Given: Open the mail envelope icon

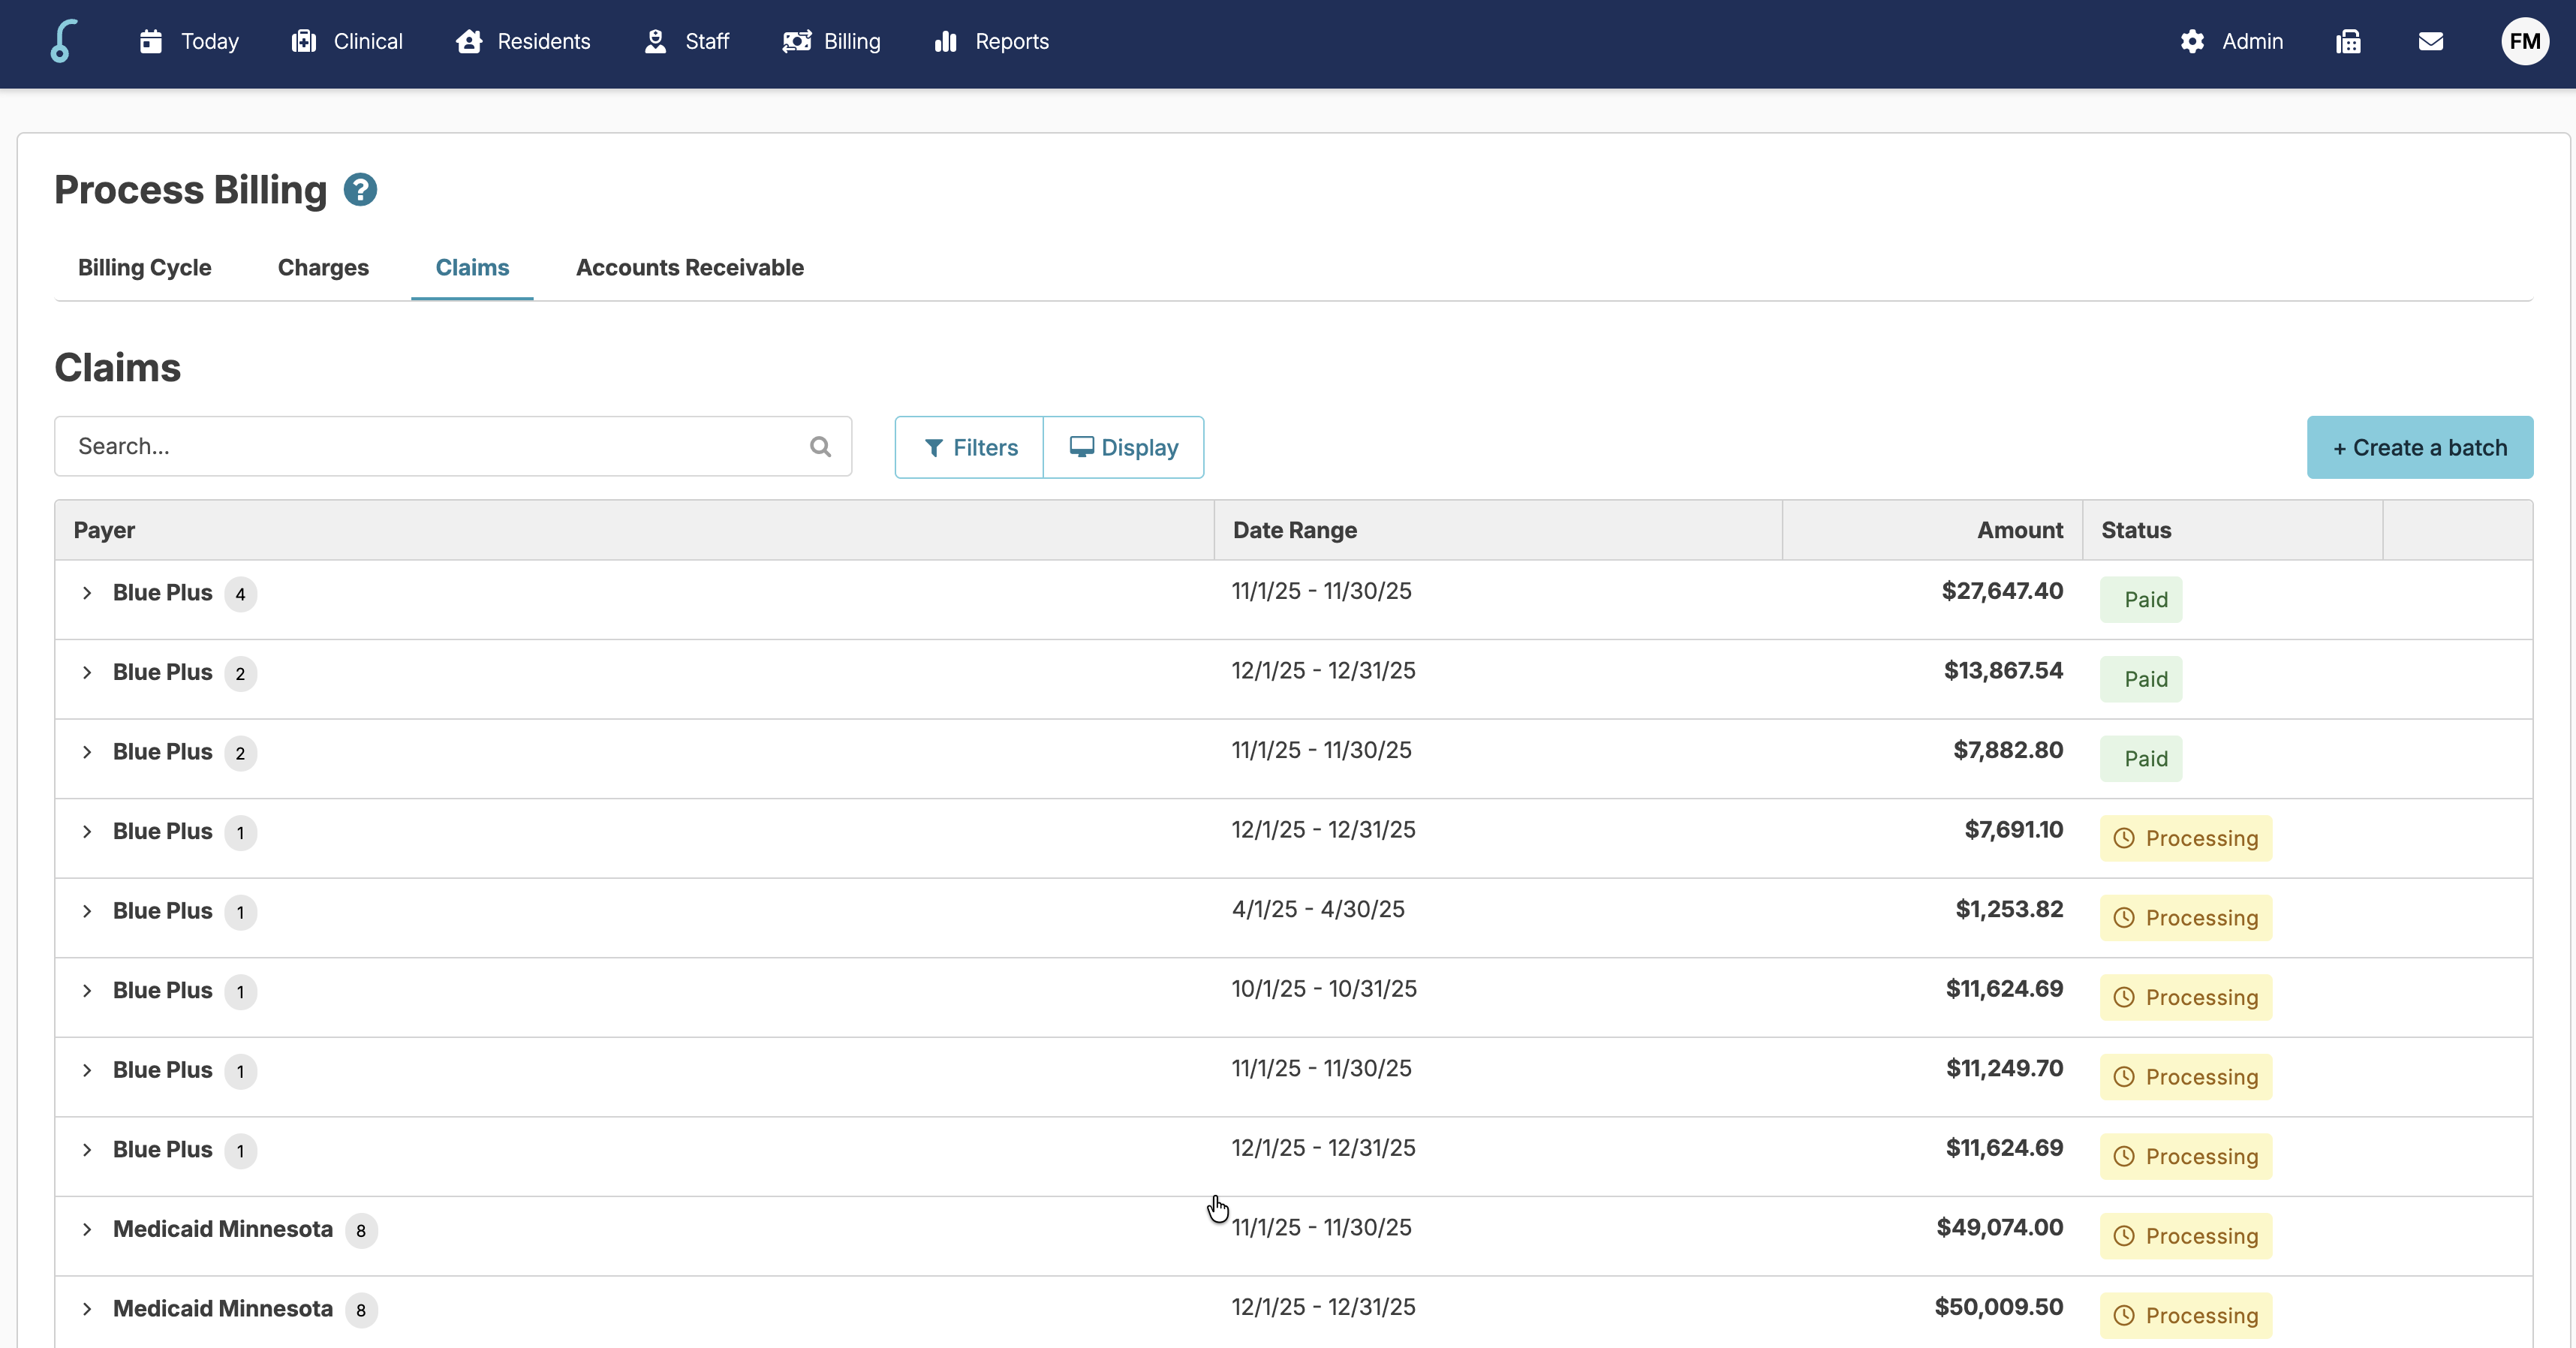Looking at the screenshot, I should pos(2430,41).
